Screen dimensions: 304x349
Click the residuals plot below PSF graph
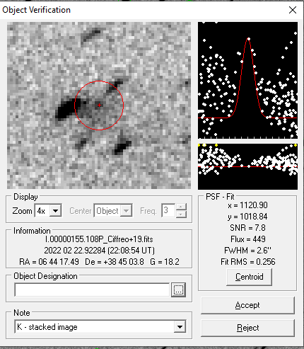(247, 166)
